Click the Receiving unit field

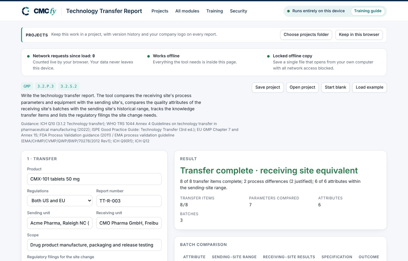point(129,223)
